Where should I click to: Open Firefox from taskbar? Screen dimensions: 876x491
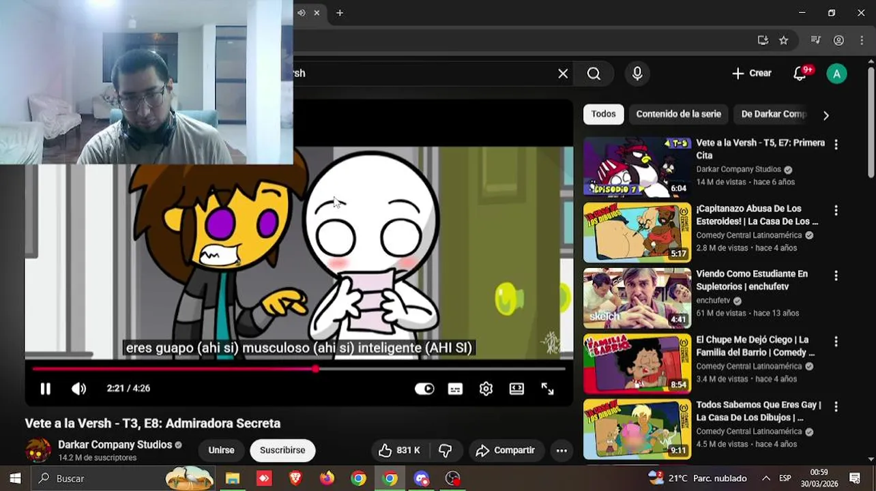click(x=327, y=479)
